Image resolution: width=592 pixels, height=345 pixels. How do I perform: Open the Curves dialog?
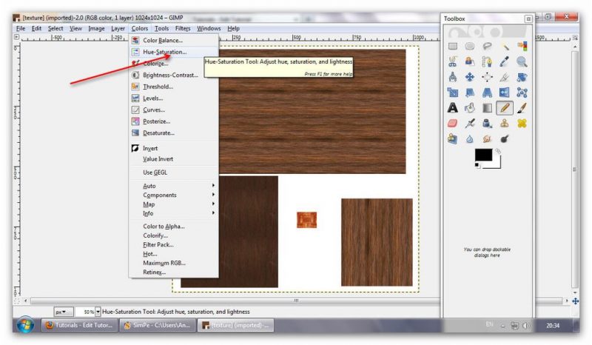tap(174, 110)
